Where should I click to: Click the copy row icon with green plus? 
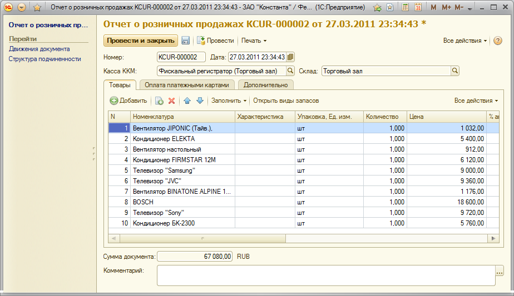coord(159,101)
